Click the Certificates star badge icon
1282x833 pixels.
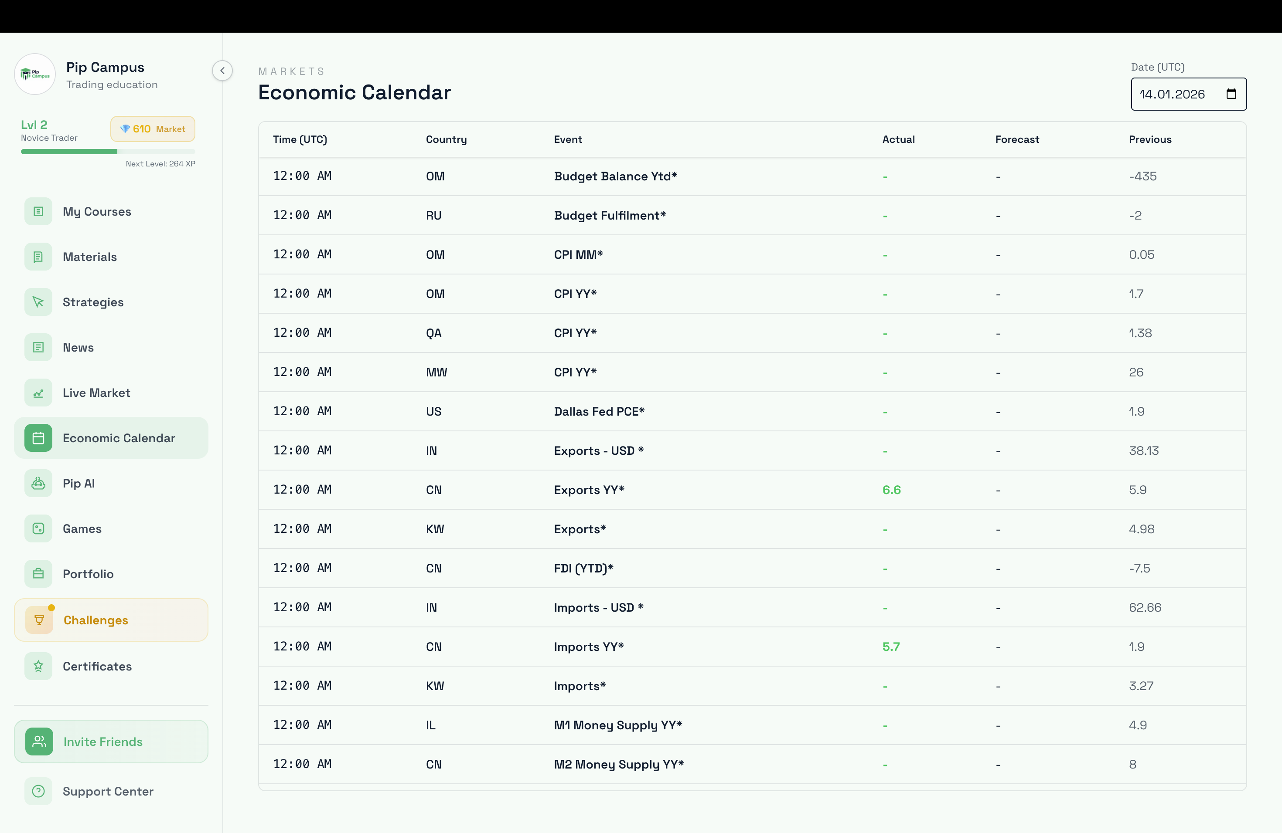(x=38, y=666)
